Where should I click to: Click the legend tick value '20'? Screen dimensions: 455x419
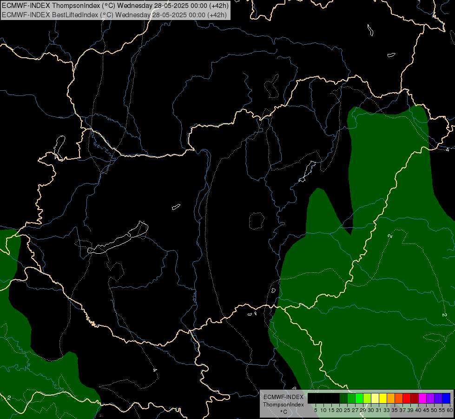(x=340, y=410)
